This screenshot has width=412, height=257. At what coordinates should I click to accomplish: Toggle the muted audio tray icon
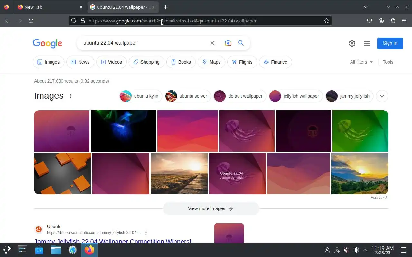(346, 250)
